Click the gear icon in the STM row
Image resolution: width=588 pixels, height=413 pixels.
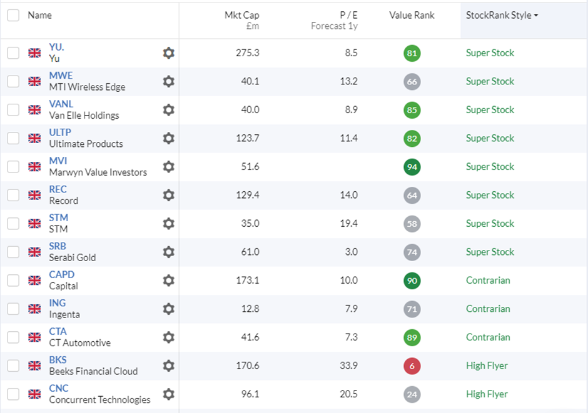168,224
